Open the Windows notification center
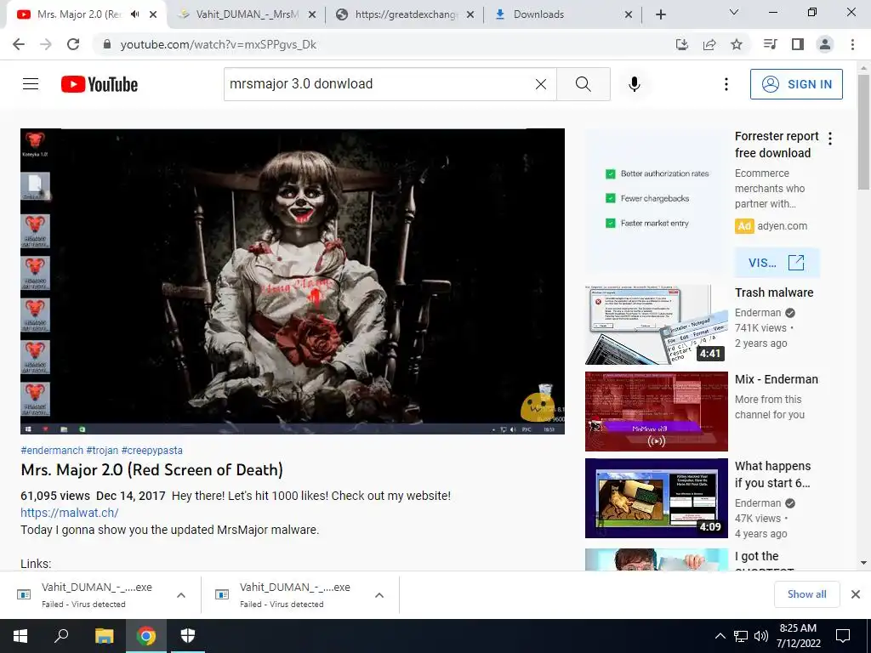The width and height of the screenshot is (871, 653). (x=843, y=636)
